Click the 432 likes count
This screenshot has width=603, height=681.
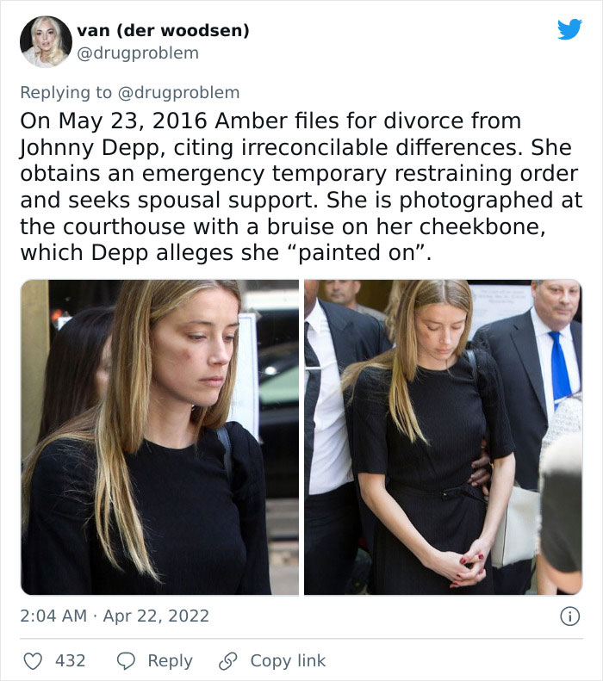[x=70, y=660]
